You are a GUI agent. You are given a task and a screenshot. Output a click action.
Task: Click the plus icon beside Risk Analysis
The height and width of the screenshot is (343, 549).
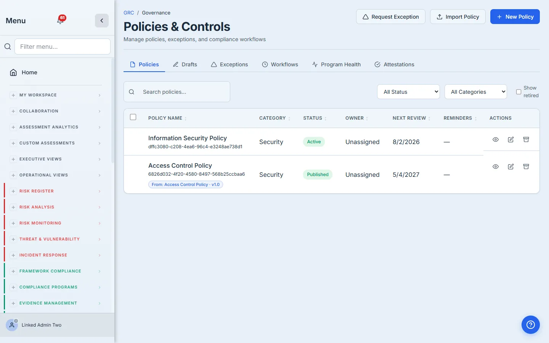pyautogui.click(x=13, y=207)
